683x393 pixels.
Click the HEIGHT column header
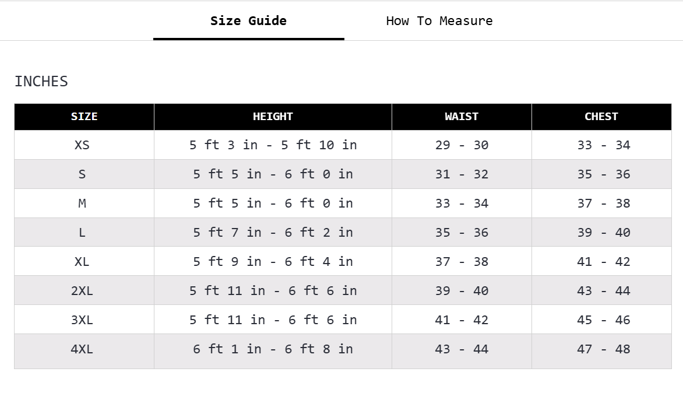click(x=273, y=117)
